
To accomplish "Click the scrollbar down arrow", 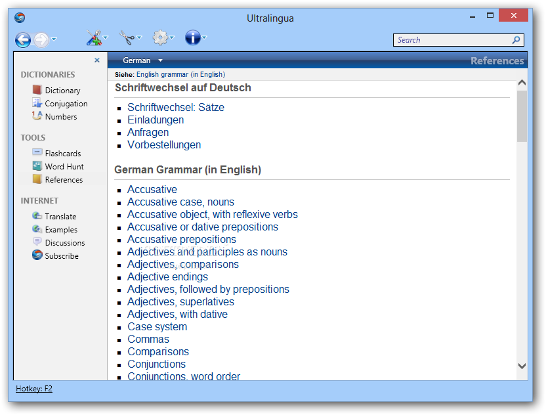I will click(x=522, y=366).
